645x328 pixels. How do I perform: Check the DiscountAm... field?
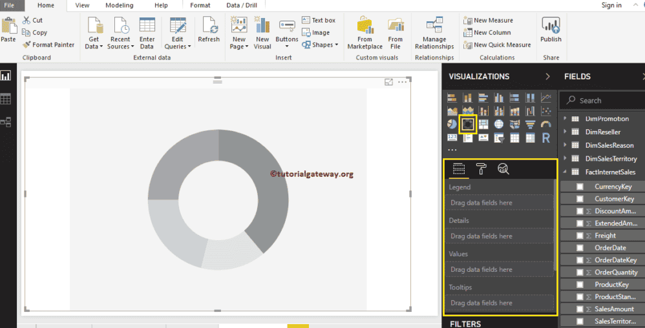[x=580, y=211]
